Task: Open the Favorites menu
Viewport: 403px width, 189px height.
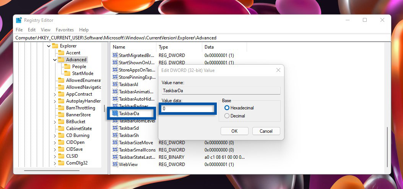Action: point(65,30)
